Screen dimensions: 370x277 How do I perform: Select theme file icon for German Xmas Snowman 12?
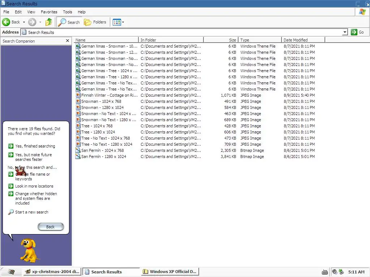click(x=78, y=52)
